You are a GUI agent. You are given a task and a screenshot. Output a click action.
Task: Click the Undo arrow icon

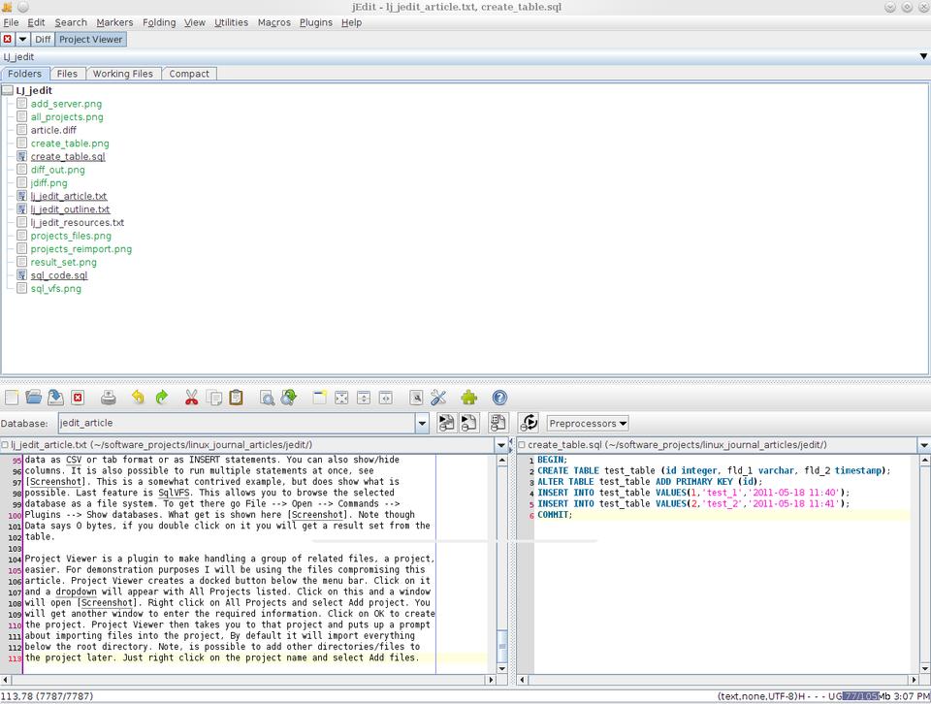pyautogui.click(x=138, y=398)
